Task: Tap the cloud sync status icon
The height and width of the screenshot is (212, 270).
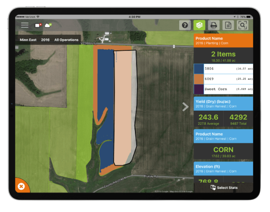Action: (48, 25)
